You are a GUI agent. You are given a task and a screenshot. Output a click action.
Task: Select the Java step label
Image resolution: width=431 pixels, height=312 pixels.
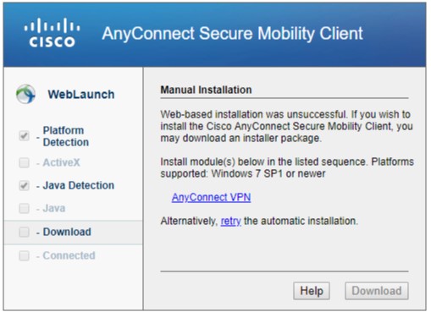54,209
